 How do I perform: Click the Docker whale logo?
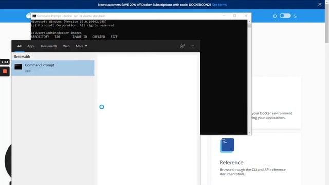click(x=28, y=16)
